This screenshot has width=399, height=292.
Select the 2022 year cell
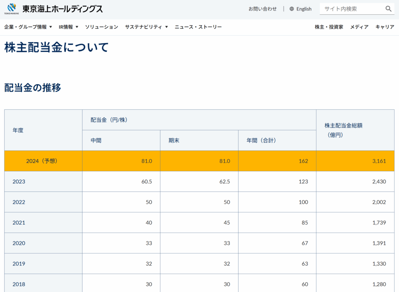click(43, 202)
